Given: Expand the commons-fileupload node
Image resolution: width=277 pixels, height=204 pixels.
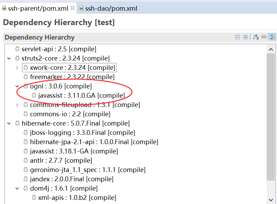Looking at the screenshot, I should point(17,105).
